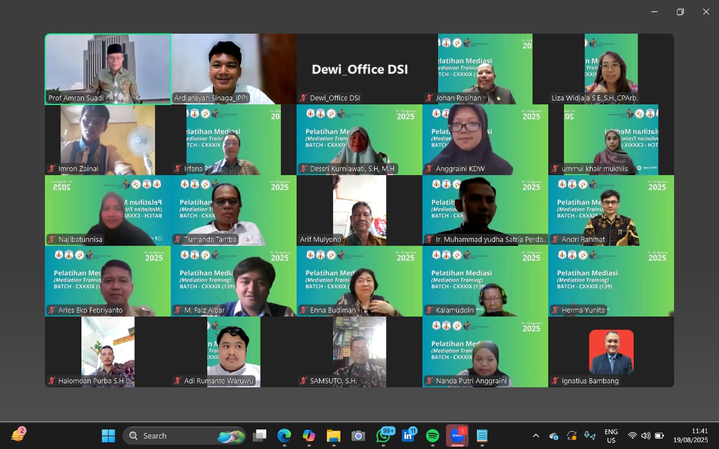
Task: Open WhatsApp from the taskbar
Action: pyautogui.click(x=384, y=436)
